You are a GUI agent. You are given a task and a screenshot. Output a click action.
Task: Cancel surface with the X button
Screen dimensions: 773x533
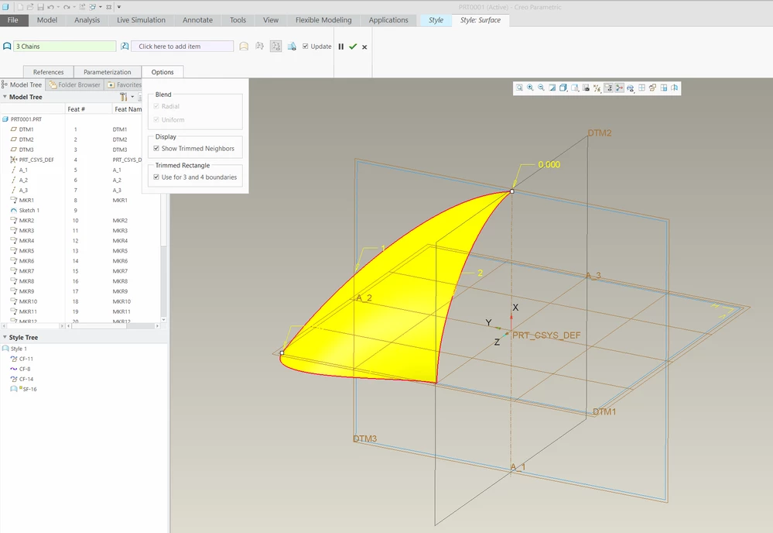(364, 47)
